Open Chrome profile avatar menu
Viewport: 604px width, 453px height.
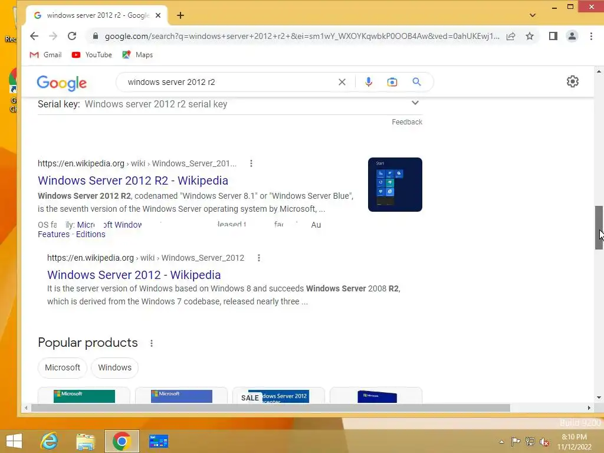tap(572, 36)
